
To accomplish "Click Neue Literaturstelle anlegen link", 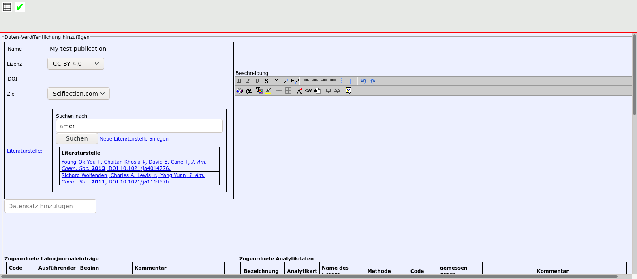I will [x=134, y=139].
